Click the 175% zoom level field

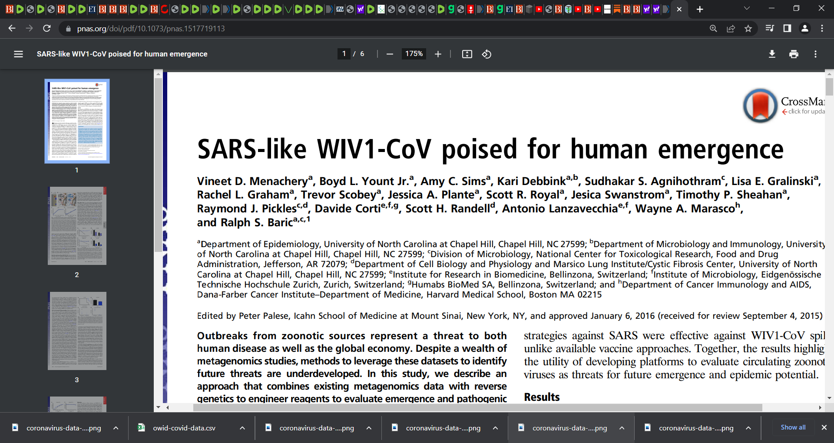[x=414, y=54]
